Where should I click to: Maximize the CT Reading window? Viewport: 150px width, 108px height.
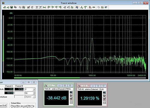coord(65,85)
